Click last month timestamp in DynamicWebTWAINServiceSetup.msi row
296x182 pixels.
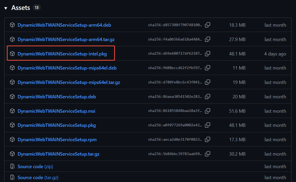(275, 111)
